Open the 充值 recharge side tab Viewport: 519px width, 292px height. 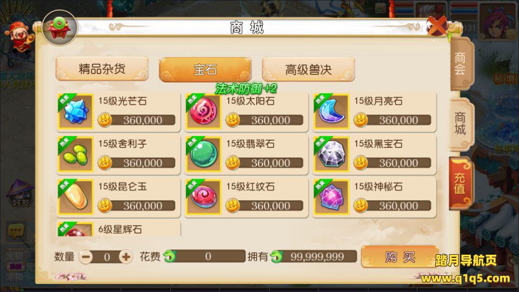(x=460, y=183)
